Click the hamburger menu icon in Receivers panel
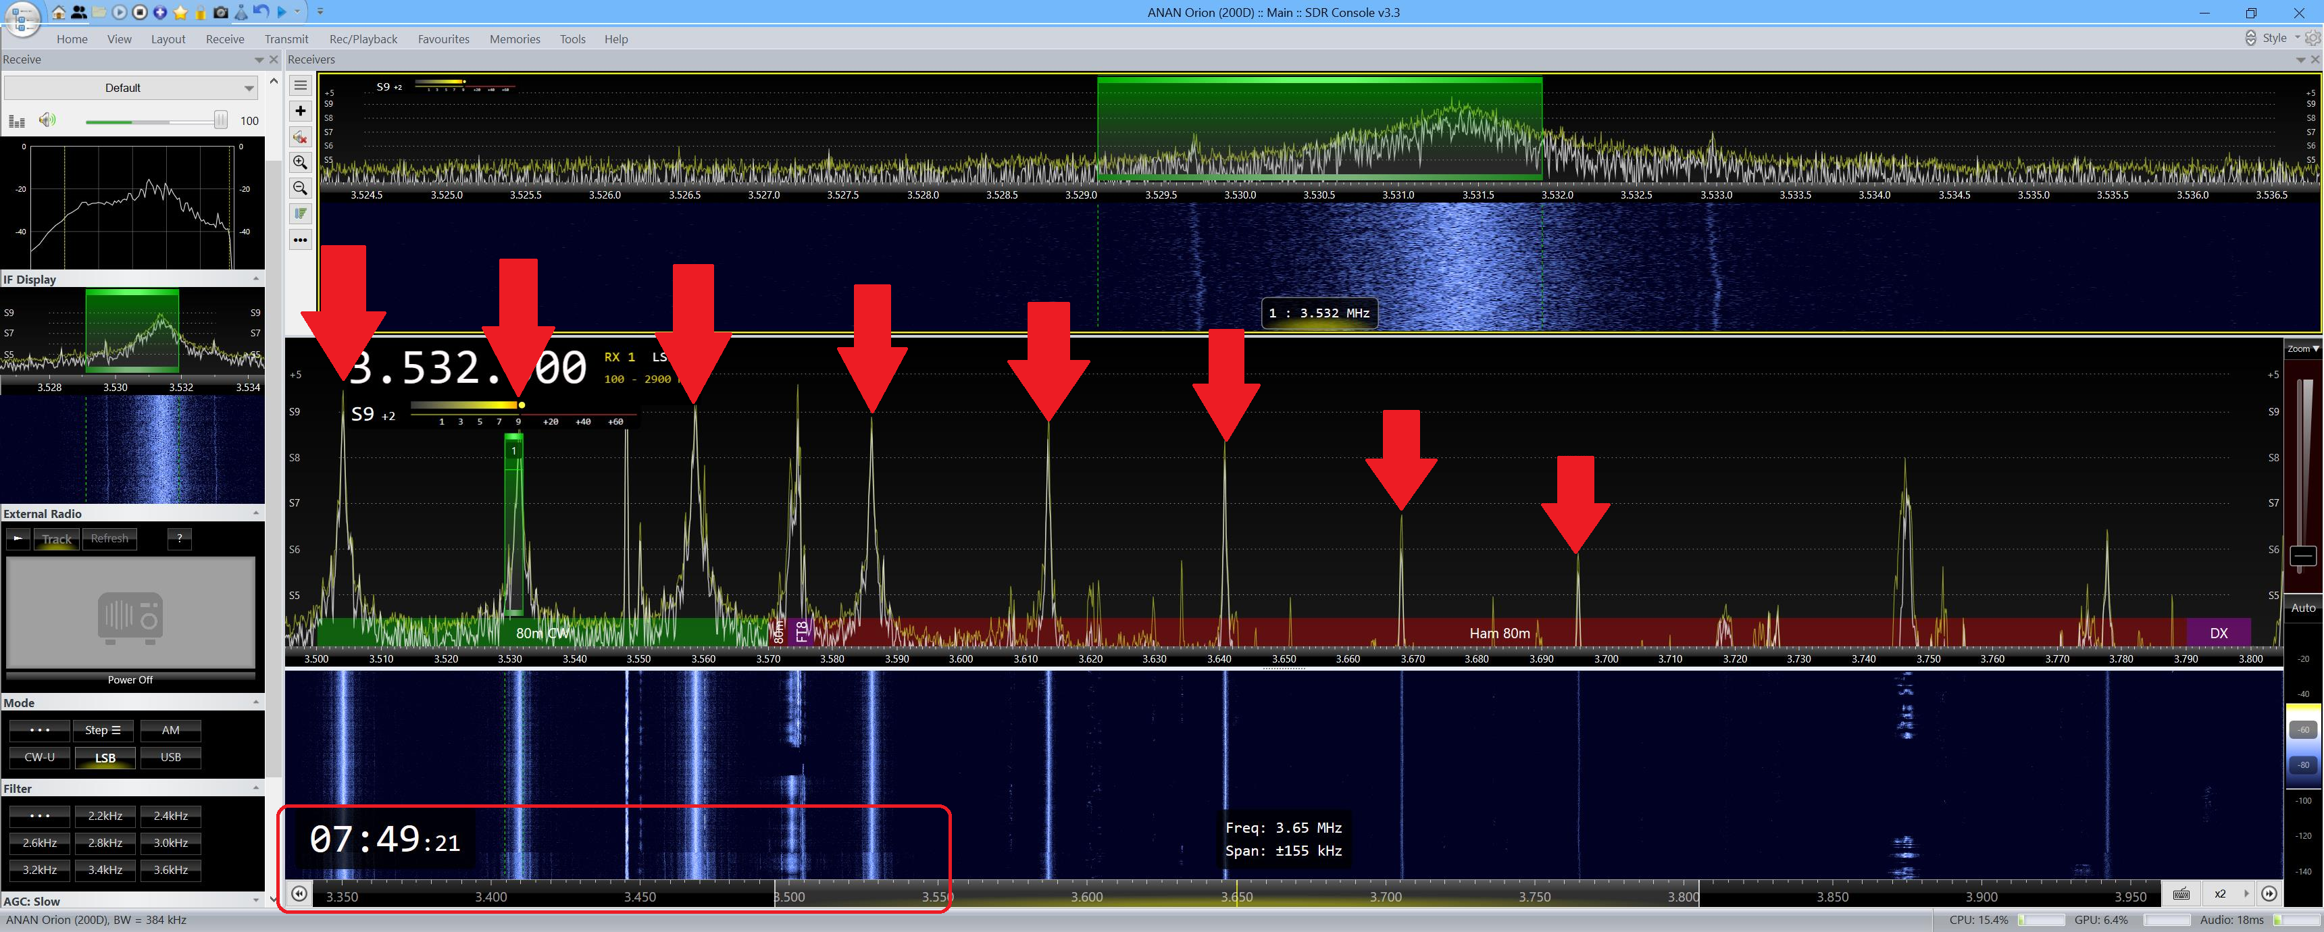 pos(301,86)
